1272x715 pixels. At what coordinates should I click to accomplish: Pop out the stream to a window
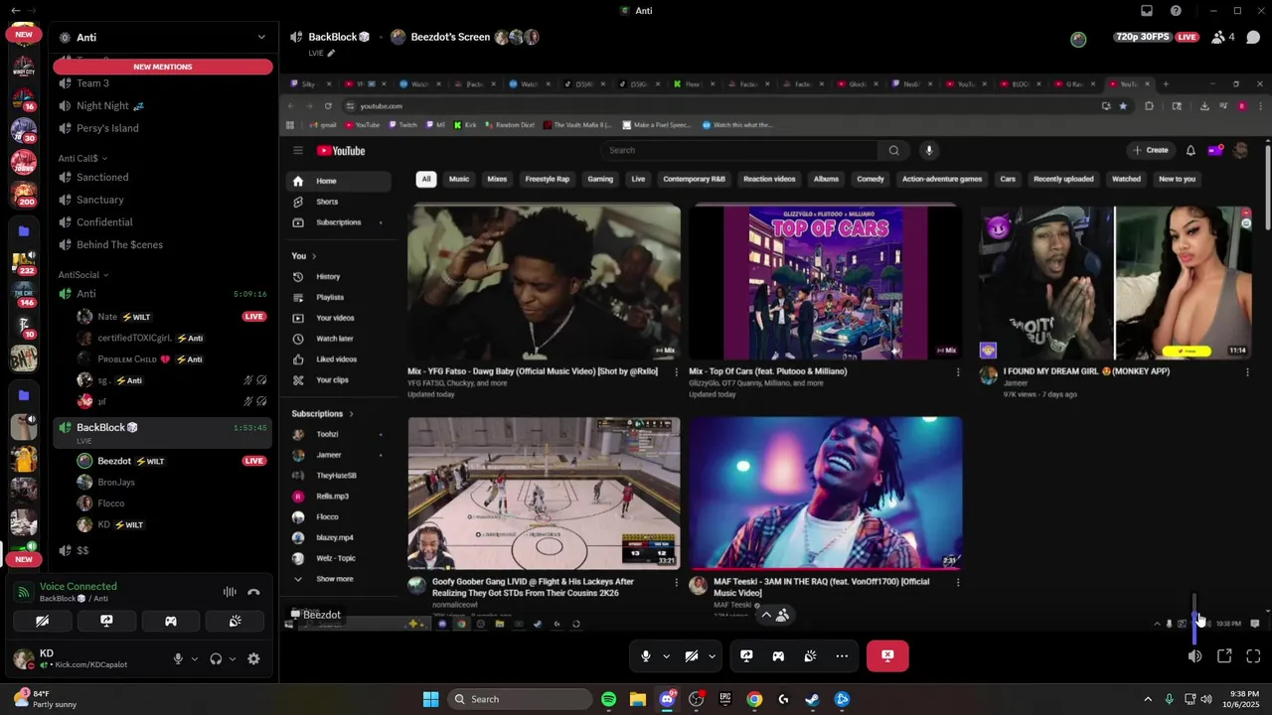click(1224, 655)
